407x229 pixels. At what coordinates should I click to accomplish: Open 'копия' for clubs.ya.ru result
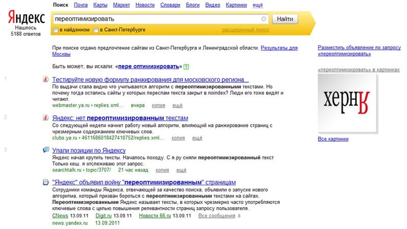pyautogui.click(x=178, y=138)
